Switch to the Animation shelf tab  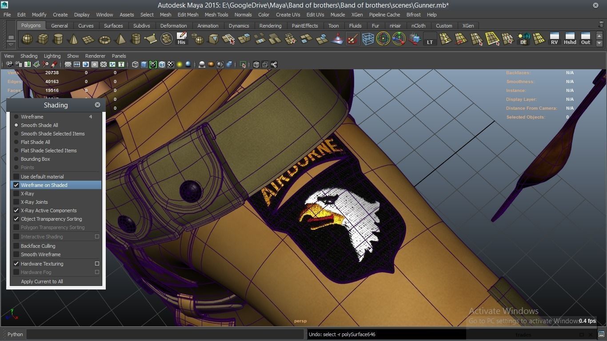click(208, 26)
